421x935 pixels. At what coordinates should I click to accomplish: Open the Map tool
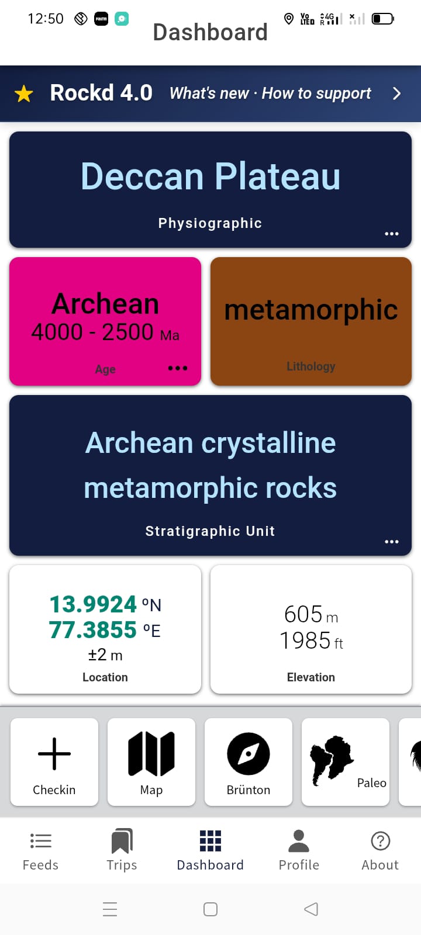click(x=151, y=754)
